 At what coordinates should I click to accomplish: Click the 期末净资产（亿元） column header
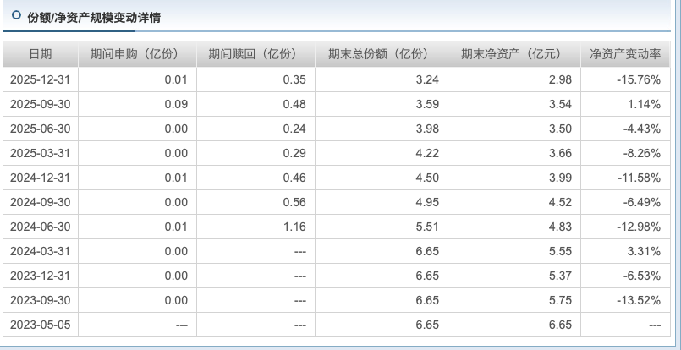[511, 54]
